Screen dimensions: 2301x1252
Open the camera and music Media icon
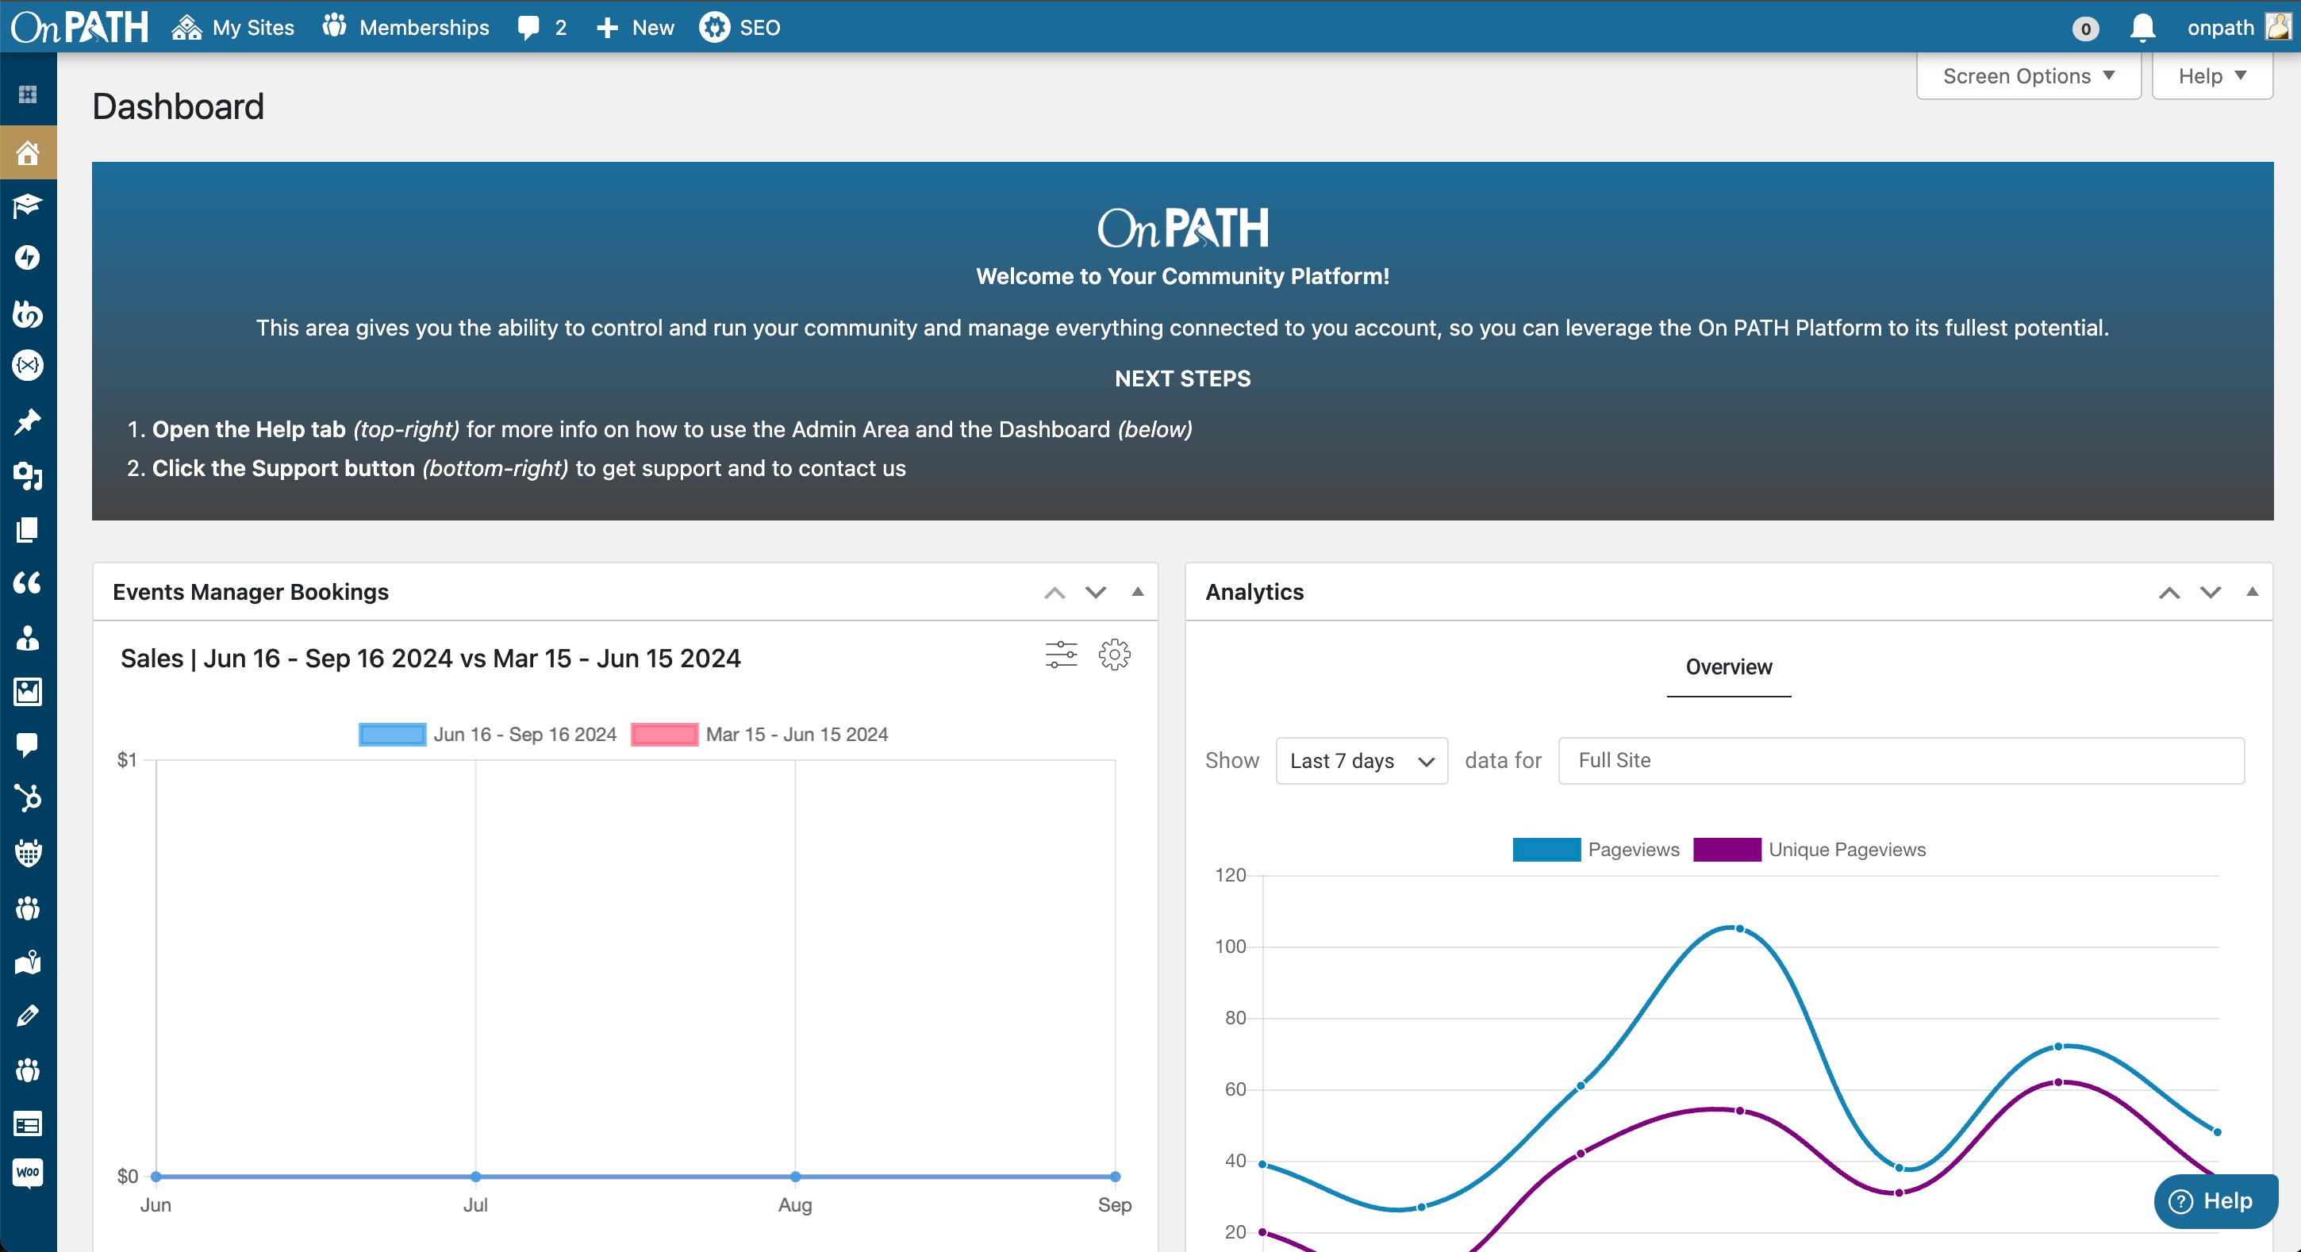coord(28,476)
